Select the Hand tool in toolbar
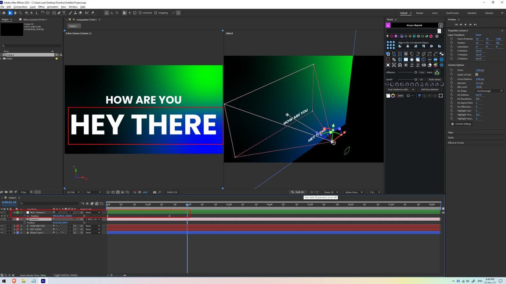 tap(15, 13)
